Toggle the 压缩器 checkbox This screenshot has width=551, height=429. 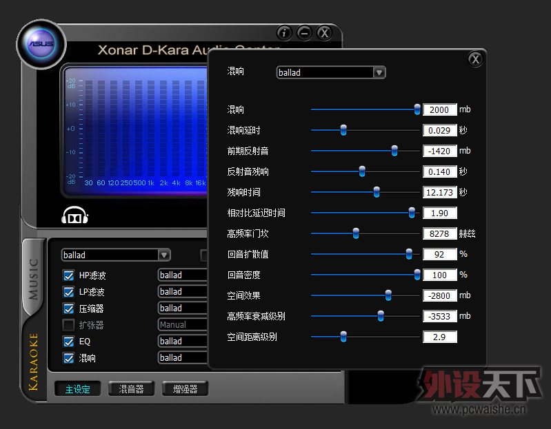coord(68,308)
